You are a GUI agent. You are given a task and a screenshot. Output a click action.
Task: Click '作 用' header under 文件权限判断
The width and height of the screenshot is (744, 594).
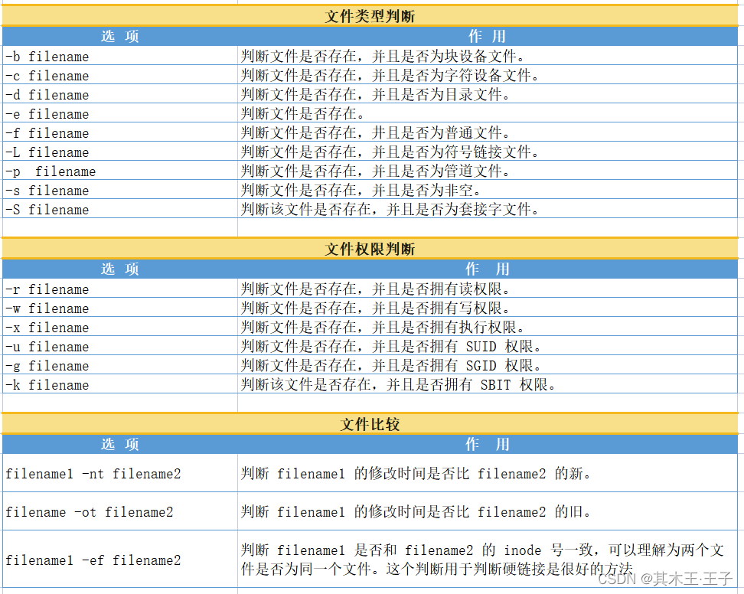click(x=488, y=269)
